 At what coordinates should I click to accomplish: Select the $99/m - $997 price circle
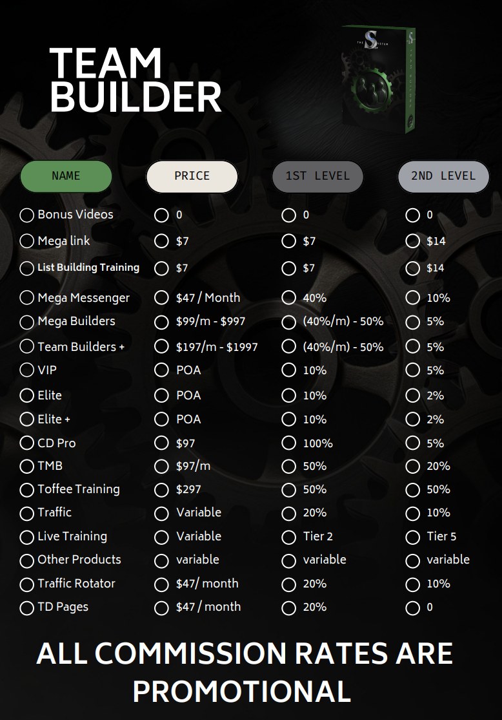click(162, 322)
